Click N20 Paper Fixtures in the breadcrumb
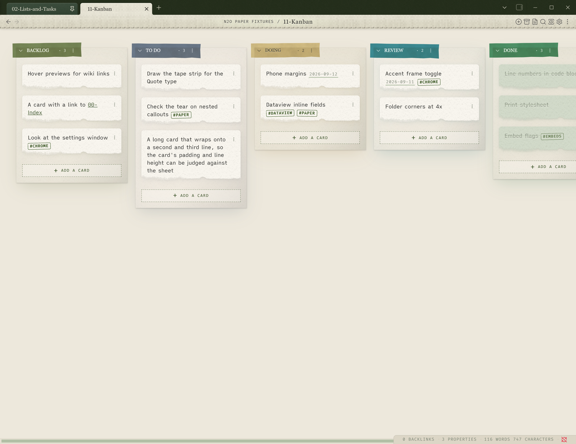The width and height of the screenshot is (576, 444). (x=249, y=21)
